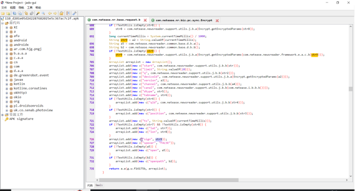Screen dimensions: 355x191
Task: Select the ar.com.hjg.pngj package
Action: (x=27, y=49)
